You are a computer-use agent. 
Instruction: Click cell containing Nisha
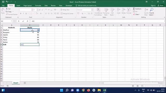[x=11, y=42]
